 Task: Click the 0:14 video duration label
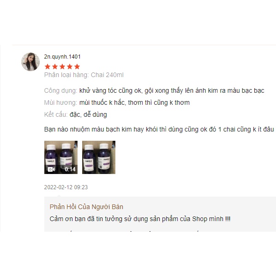(70, 169)
